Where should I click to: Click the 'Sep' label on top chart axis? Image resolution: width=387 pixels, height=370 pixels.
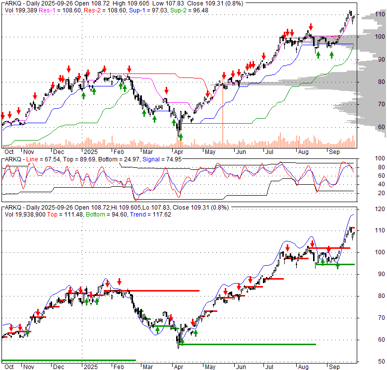tap(334, 152)
